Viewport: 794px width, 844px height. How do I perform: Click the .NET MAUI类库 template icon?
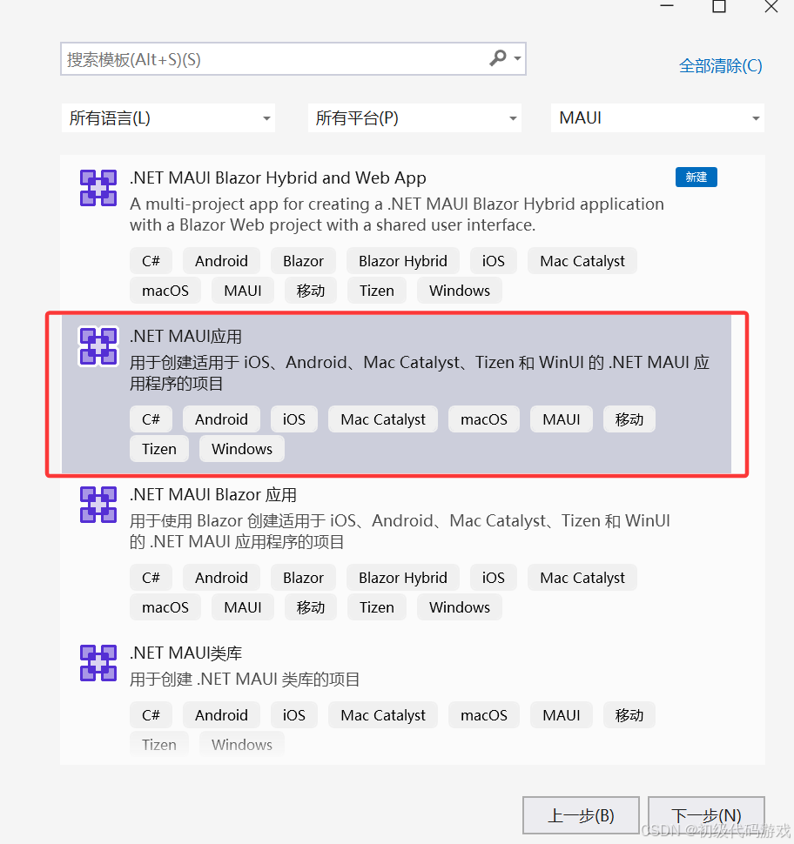point(98,663)
